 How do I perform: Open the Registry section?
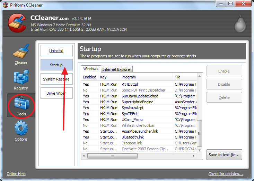point(21,80)
